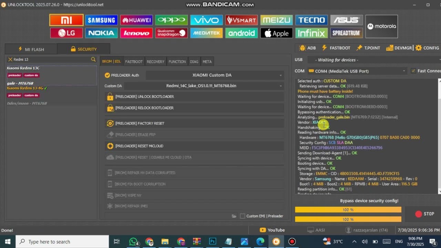The image size is (441, 248).
Task: Click the lower 100% progress bar
Action: click(348, 219)
